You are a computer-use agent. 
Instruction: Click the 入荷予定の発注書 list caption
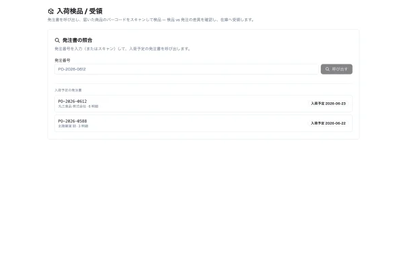point(68,90)
